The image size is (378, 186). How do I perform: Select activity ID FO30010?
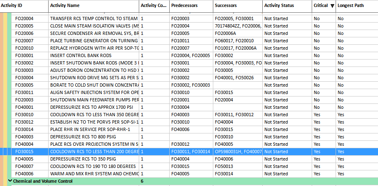tap(24, 115)
